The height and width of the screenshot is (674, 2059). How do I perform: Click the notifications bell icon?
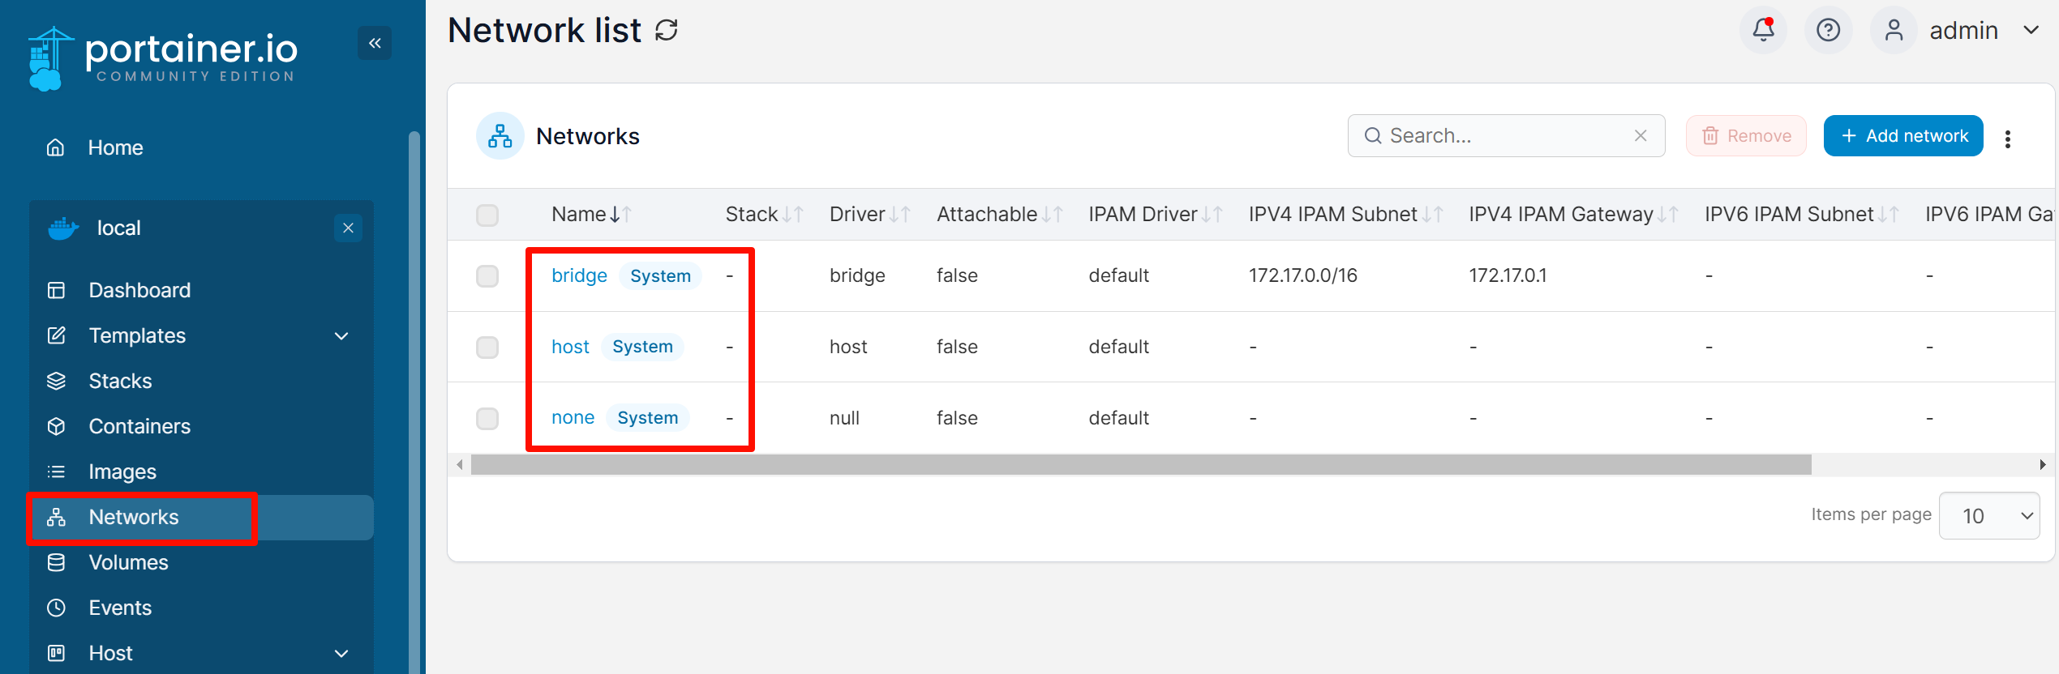coord(1763,31)
